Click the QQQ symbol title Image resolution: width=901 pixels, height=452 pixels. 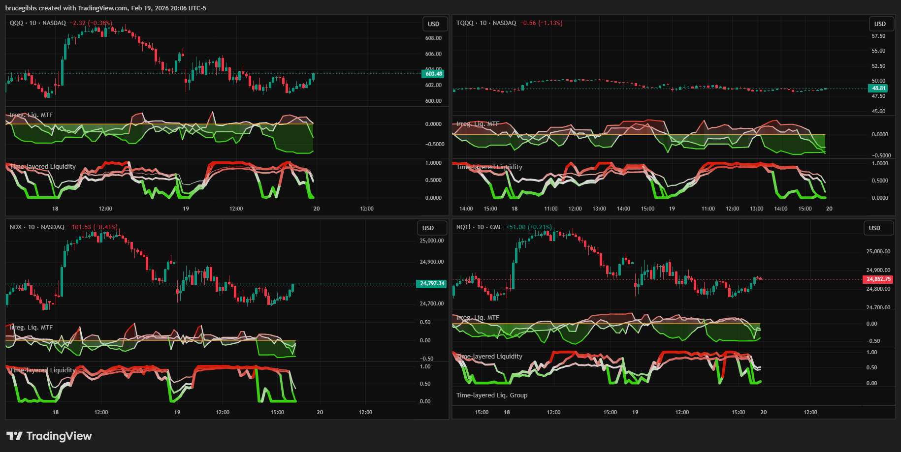click(16, 23)
